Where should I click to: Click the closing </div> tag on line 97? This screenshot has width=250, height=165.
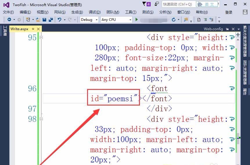159,109
